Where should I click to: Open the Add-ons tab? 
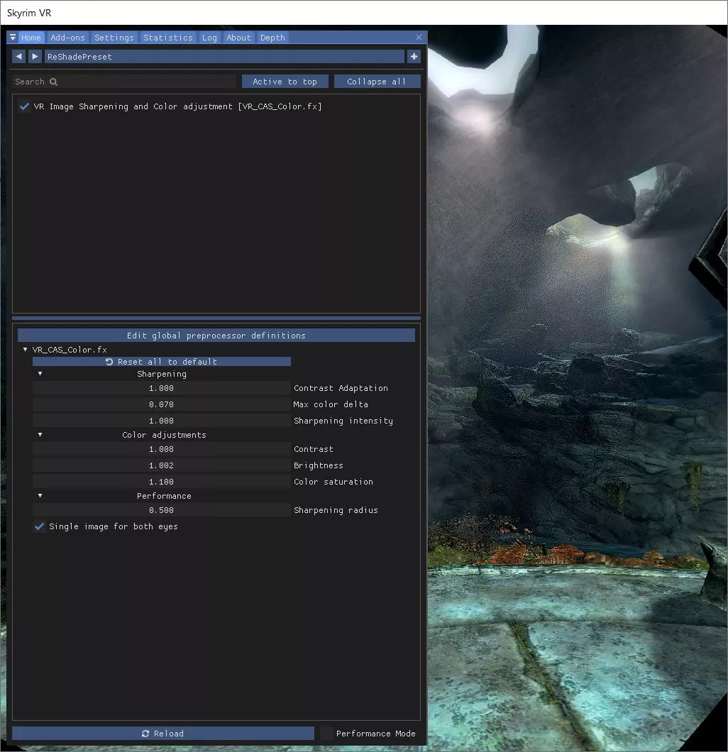[67, 38]
